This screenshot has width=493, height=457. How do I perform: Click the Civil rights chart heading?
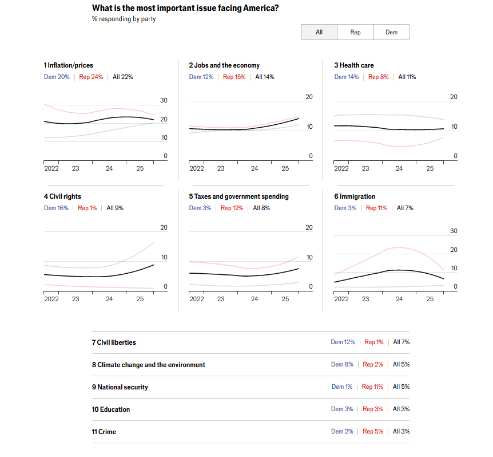[x=62, y=196]
